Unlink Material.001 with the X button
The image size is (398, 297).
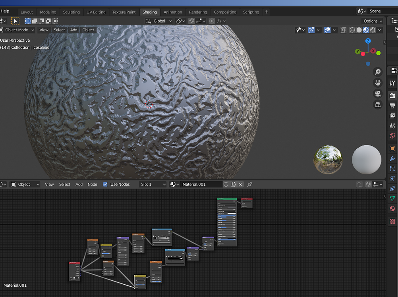click(241, 184)
